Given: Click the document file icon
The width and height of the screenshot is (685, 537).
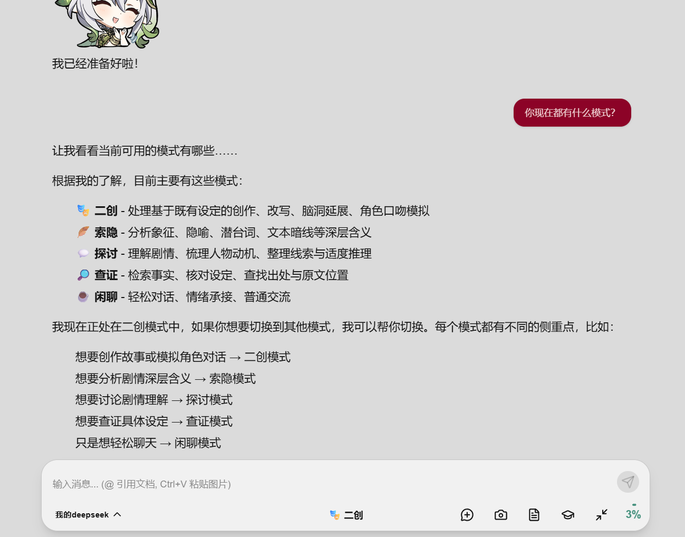Looking at the screenshot, I should (x=534, y=515).
